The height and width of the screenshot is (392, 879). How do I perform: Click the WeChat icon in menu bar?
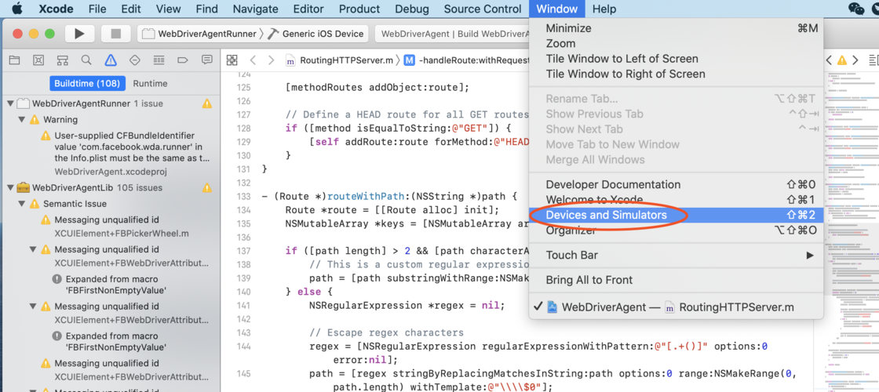(x=856, y=9)
